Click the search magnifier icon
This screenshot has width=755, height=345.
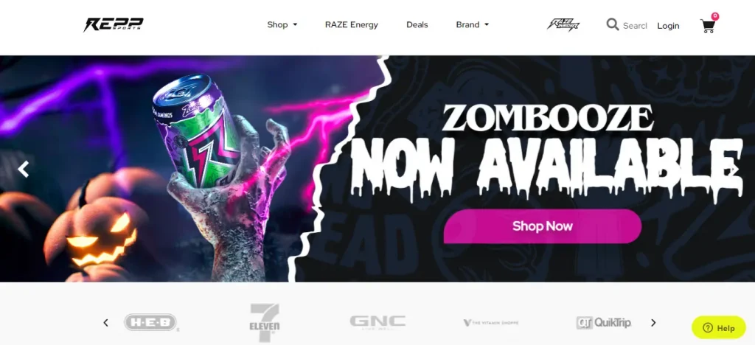click(613, 24)
